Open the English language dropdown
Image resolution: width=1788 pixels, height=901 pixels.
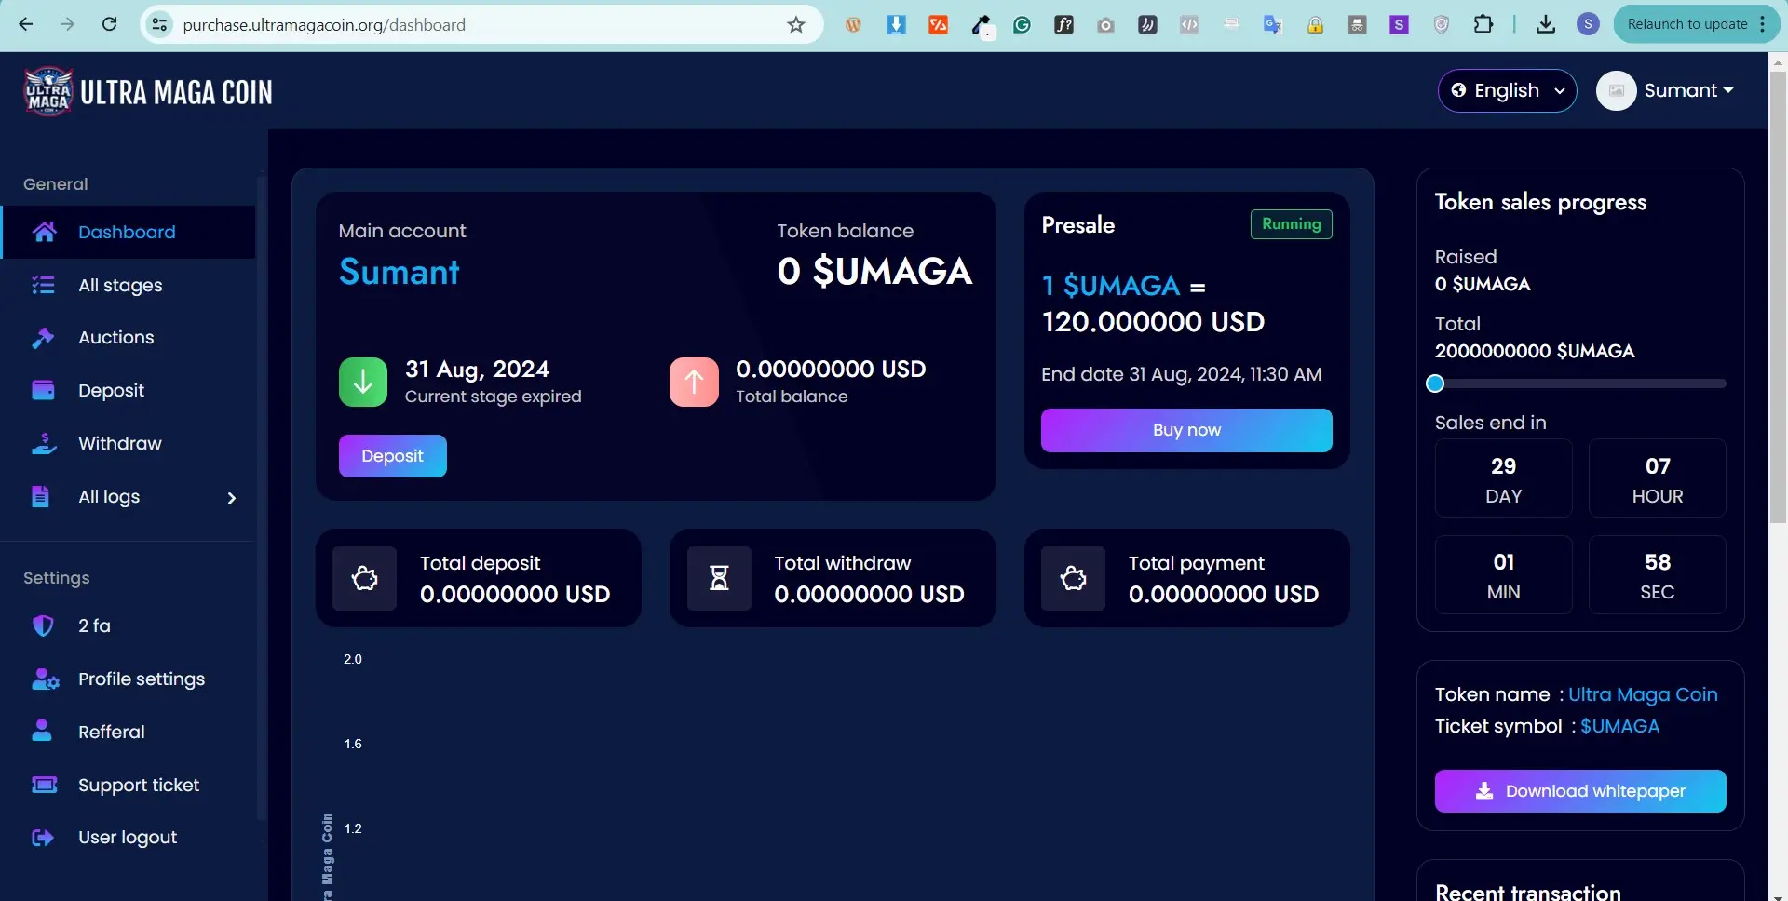pos(1507,90)
